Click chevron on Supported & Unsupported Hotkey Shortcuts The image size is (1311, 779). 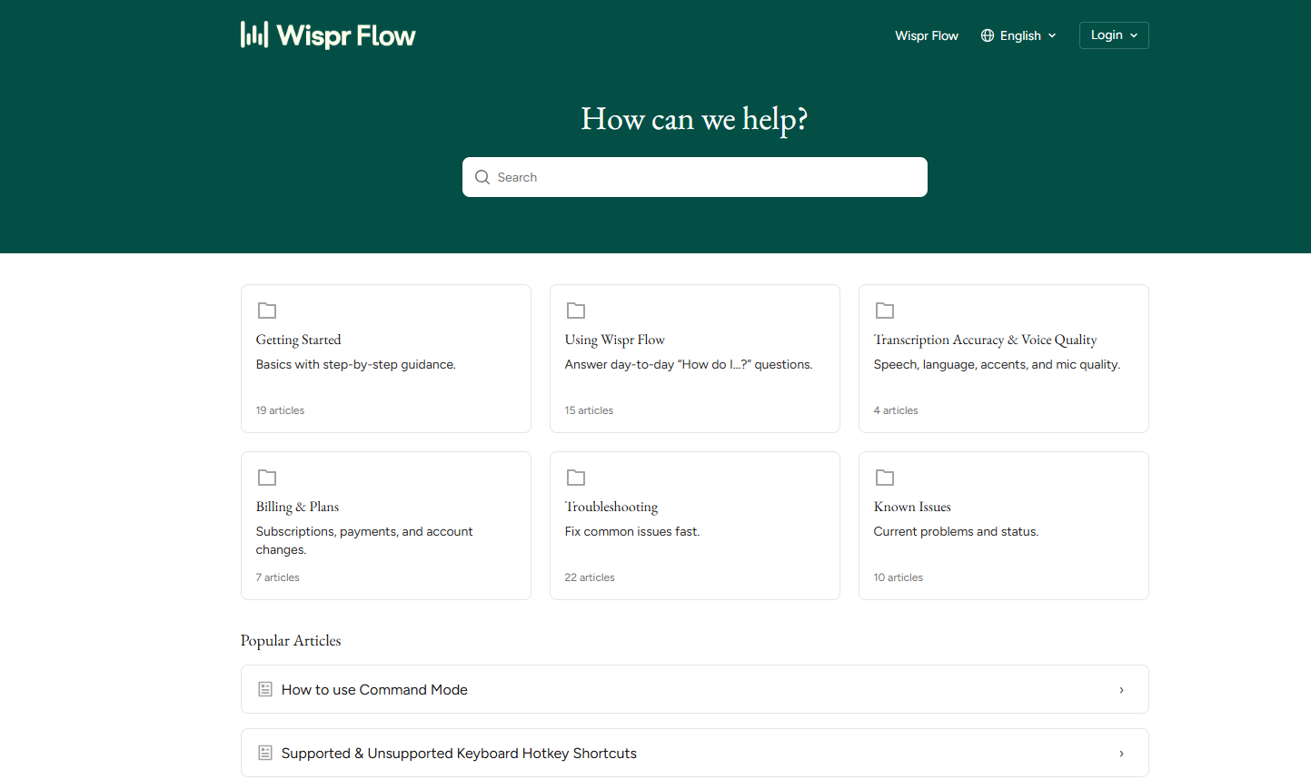point(1121,754)
